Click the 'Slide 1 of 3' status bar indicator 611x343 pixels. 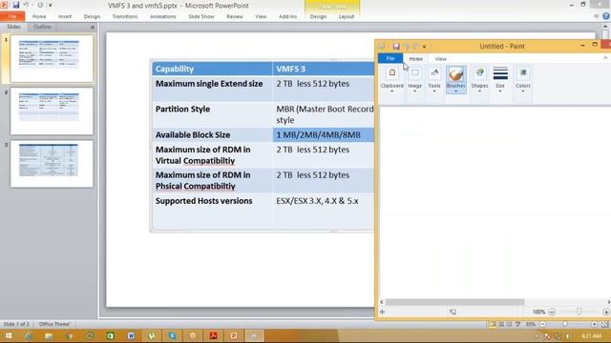click(16, 324)
